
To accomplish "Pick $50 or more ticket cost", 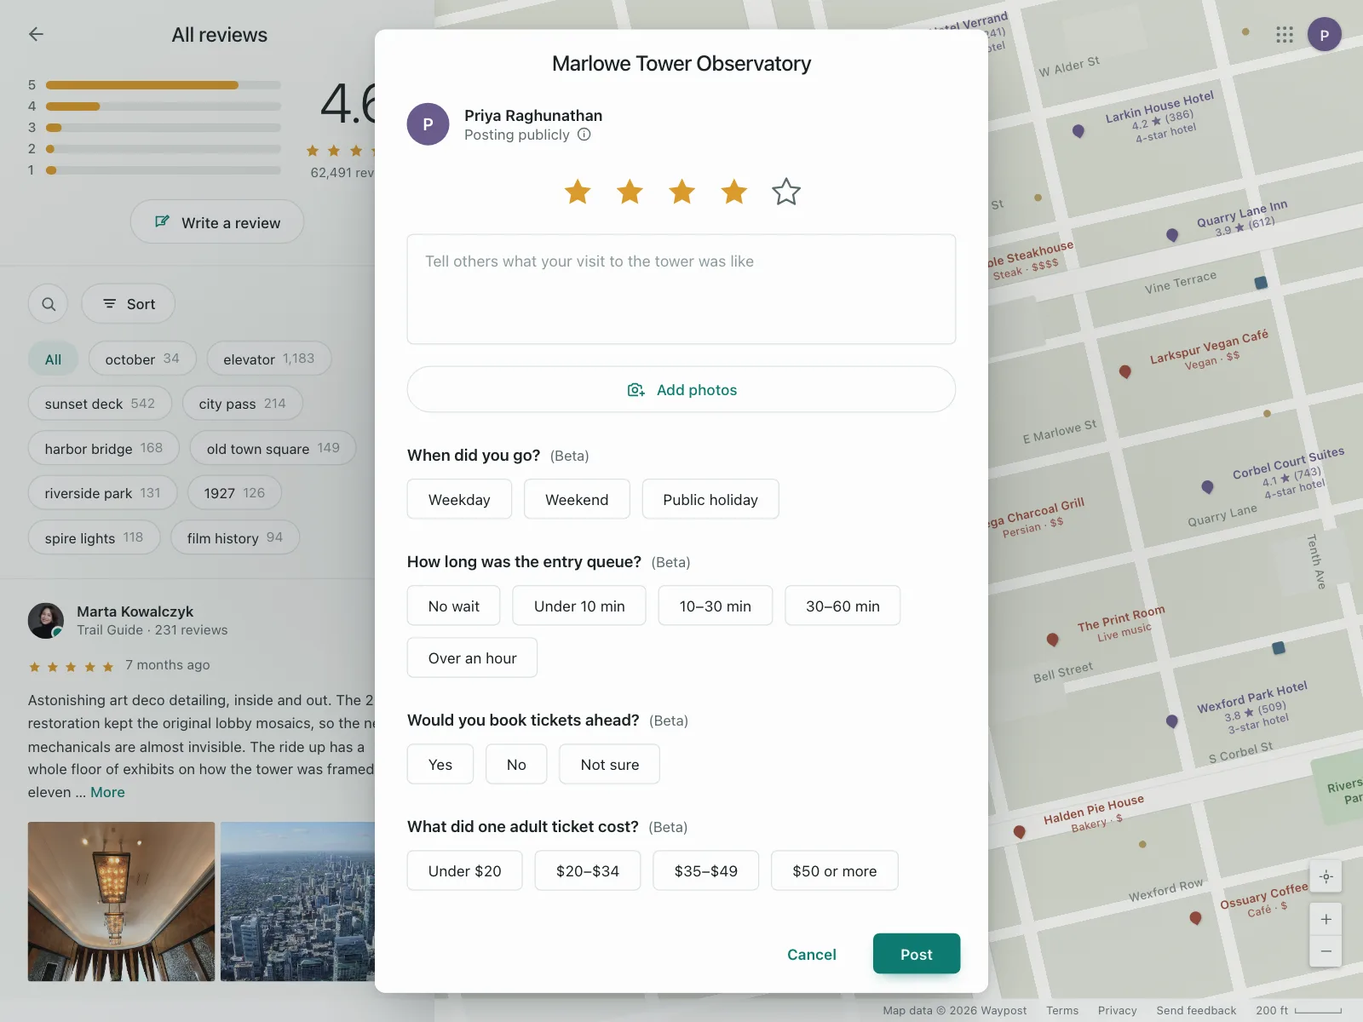I will [835, 871].
